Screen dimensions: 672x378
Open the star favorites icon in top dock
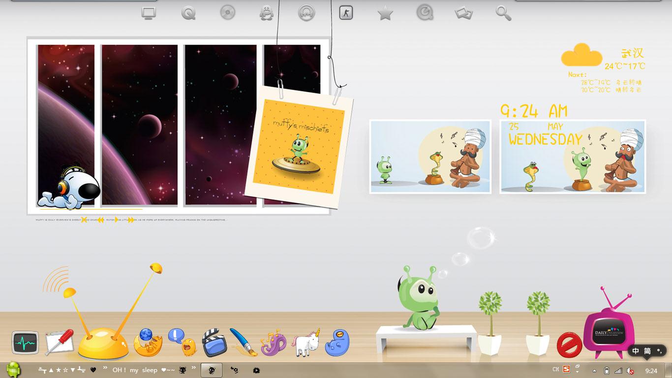point(385,13)
